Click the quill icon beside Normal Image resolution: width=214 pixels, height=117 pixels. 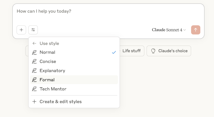[x=34, y=52]
